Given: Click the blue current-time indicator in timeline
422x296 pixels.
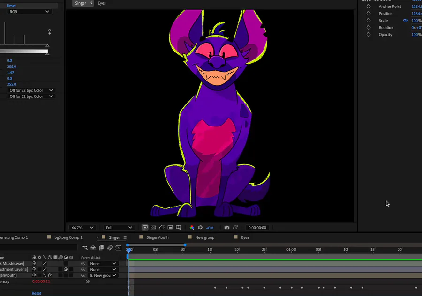Looking at the screenshot, I should point(129,251).
